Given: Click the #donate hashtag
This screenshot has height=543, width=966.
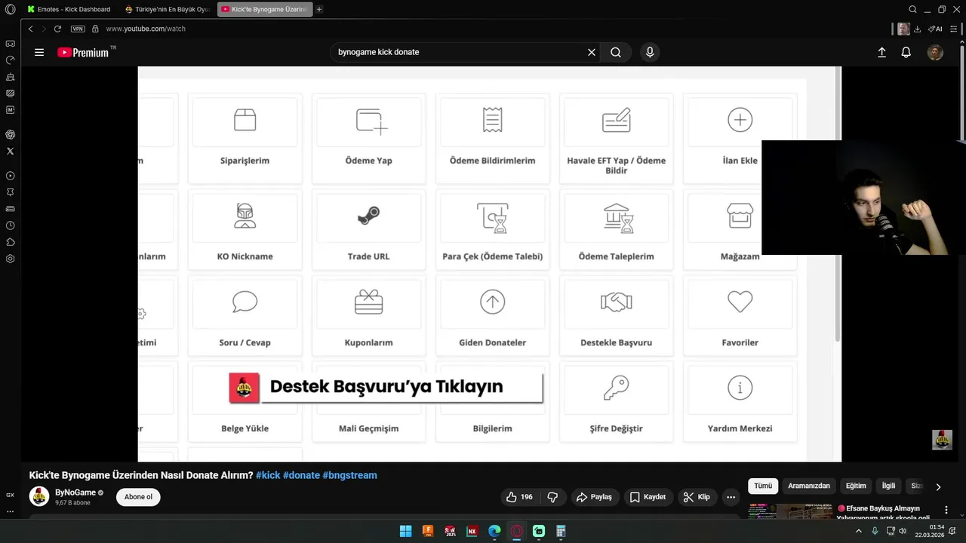Looking at the screenshot, I should click(301, 475).
